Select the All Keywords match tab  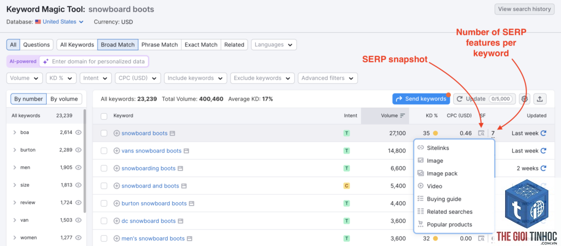click(x=77, y=45)
